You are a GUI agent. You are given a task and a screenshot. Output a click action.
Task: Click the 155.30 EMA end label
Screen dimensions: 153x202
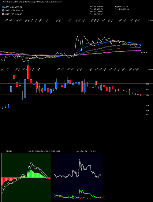pyautogui.click(x=144, y=53)
